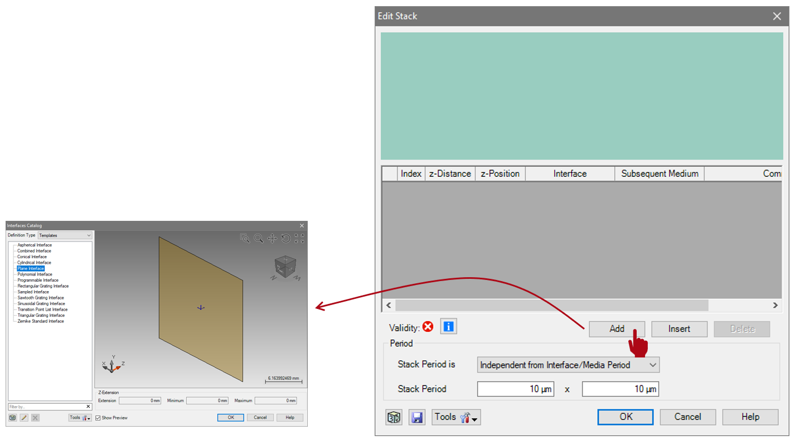Select Transition Point List Interface
The image size is (795, 440).
click(x=42, y=310)
